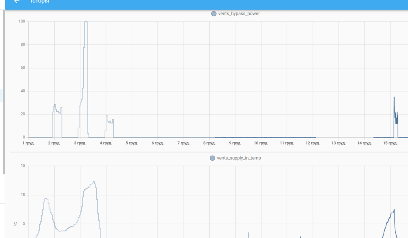Click the left vertical scrollbar

pos(4,92)
